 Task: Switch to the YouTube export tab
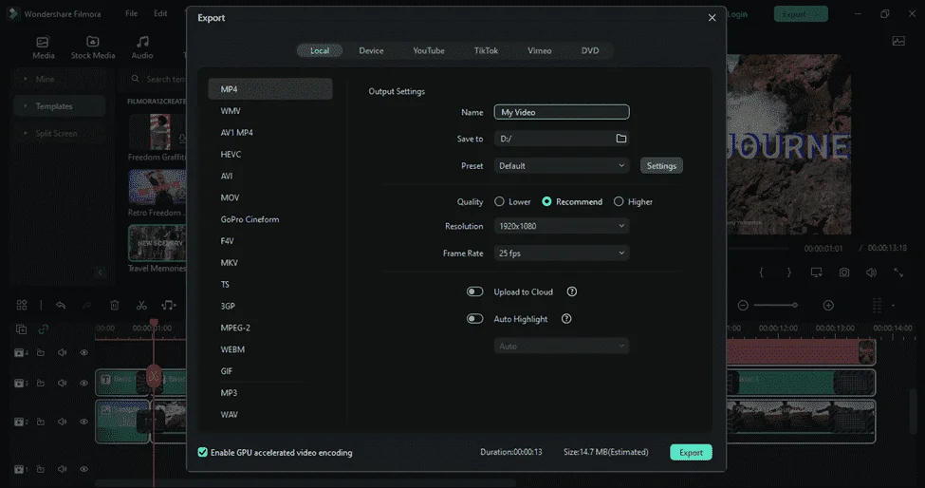[429, 50]
